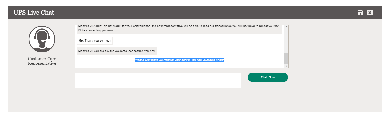The width and height of the screenshot is (390, 116).
Task: Click "Macylle J:" name before "You are always welcome"
Action: point(85,51)
